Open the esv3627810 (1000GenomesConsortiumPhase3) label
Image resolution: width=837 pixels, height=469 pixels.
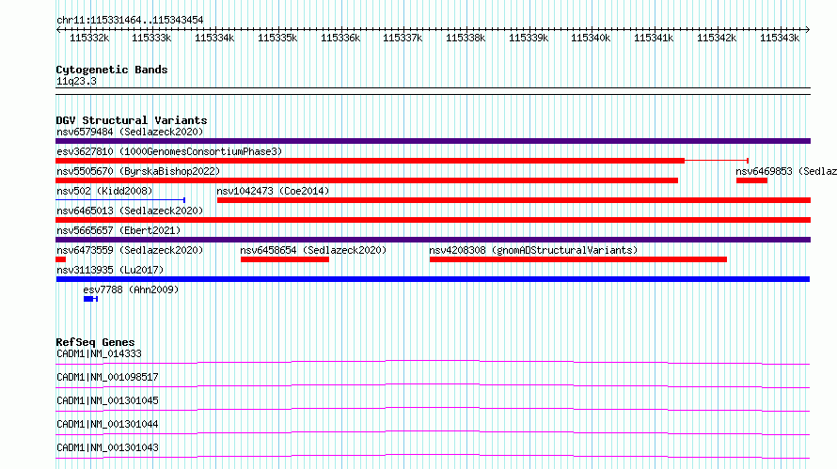(169, 151)
